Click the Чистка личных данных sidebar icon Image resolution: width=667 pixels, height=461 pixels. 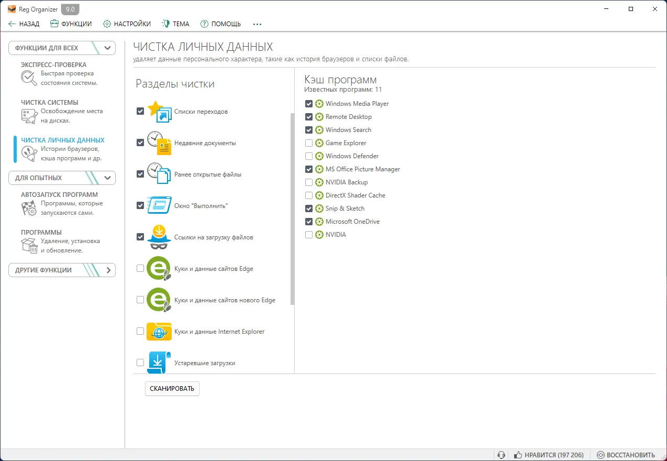click(x=29, y=153)
